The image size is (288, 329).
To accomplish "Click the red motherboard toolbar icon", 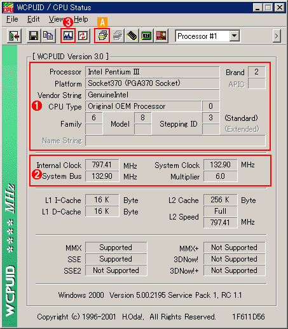I will 161,36.
